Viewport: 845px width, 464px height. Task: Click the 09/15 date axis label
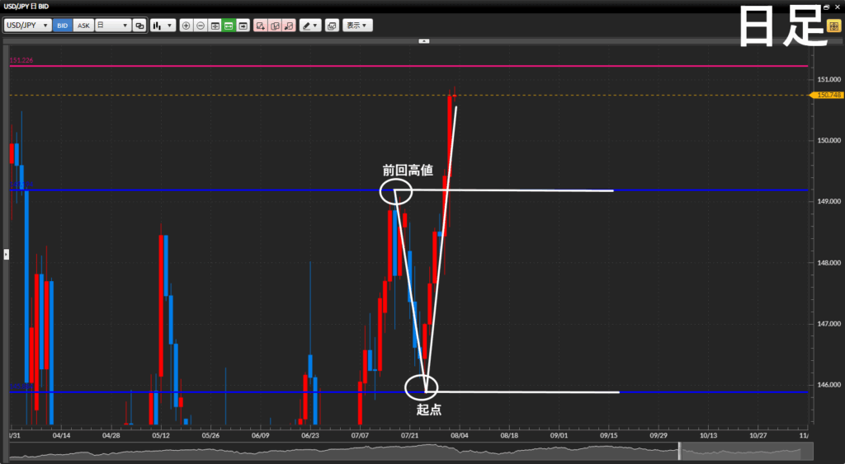(609, 435)
